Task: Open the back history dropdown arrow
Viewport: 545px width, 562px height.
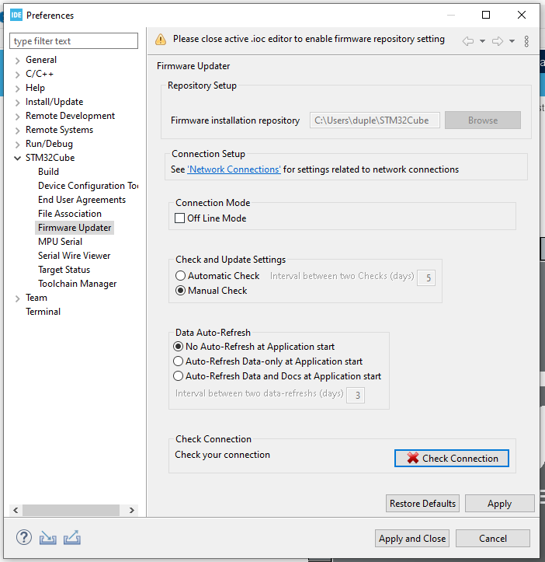Action: pyautogui.click(x=482, y=41)
